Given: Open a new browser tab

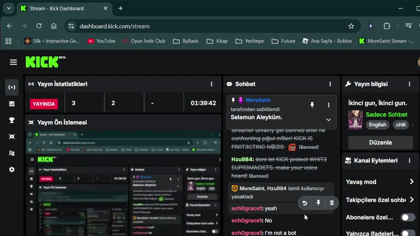Looking at the screenshot, I should point(120,8).
